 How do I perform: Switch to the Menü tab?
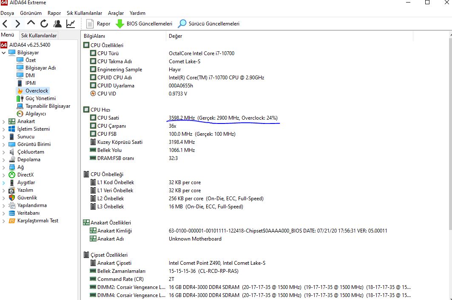coord(8,35)
